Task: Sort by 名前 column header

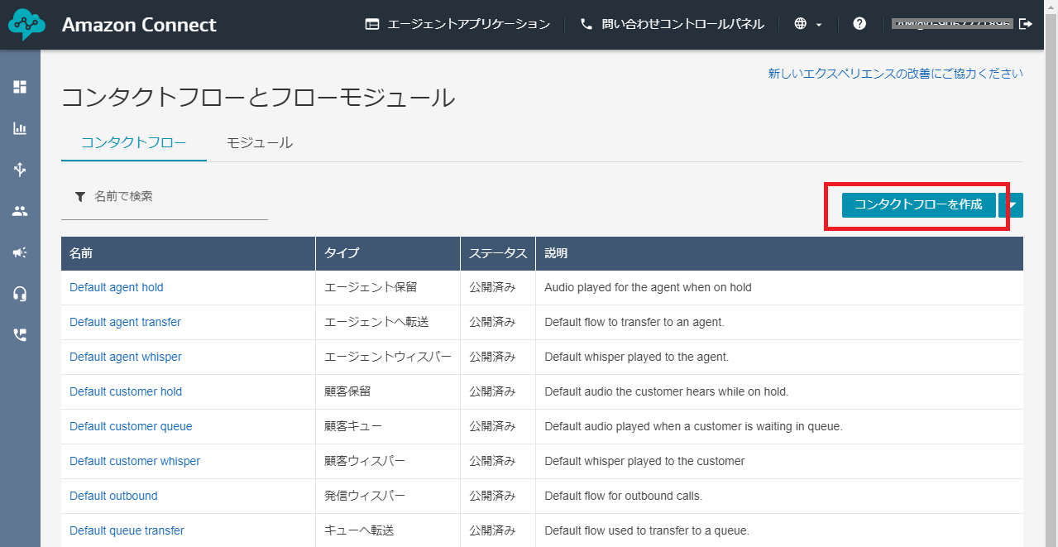Action: [x=188, y=253]
